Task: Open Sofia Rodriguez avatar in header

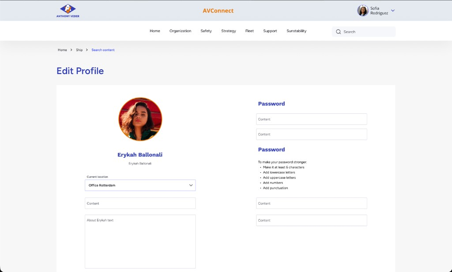Action: pos(363,11)
